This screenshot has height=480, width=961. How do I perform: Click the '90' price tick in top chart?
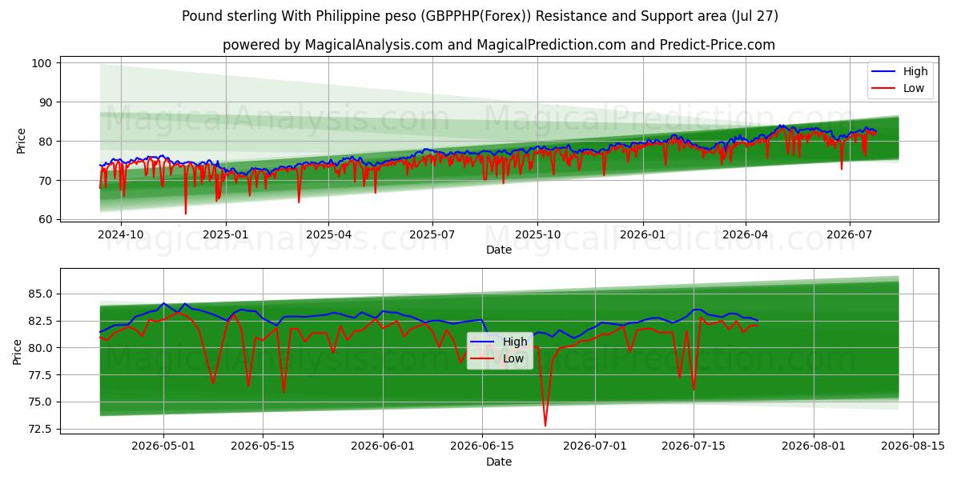point(46,102)
